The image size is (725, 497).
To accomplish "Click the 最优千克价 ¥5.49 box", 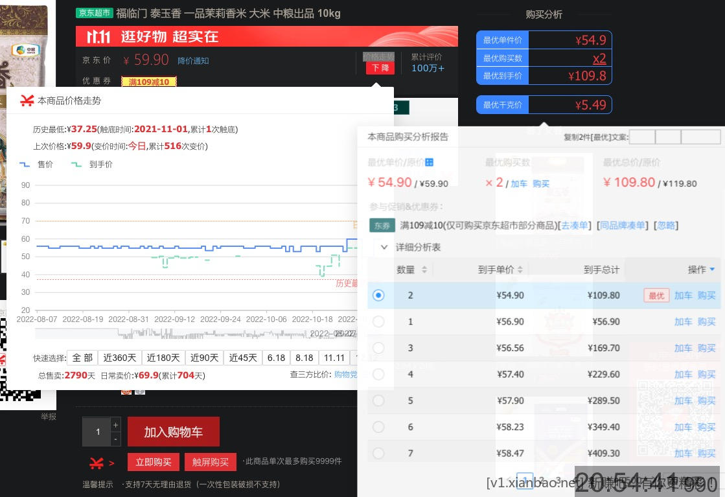I will click(x=544, y=104).
